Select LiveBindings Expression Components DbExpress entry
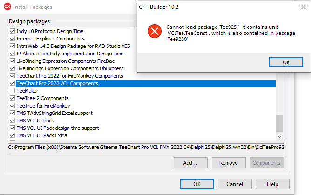This screenshot has width=311, height=195. tap(70, 68)
